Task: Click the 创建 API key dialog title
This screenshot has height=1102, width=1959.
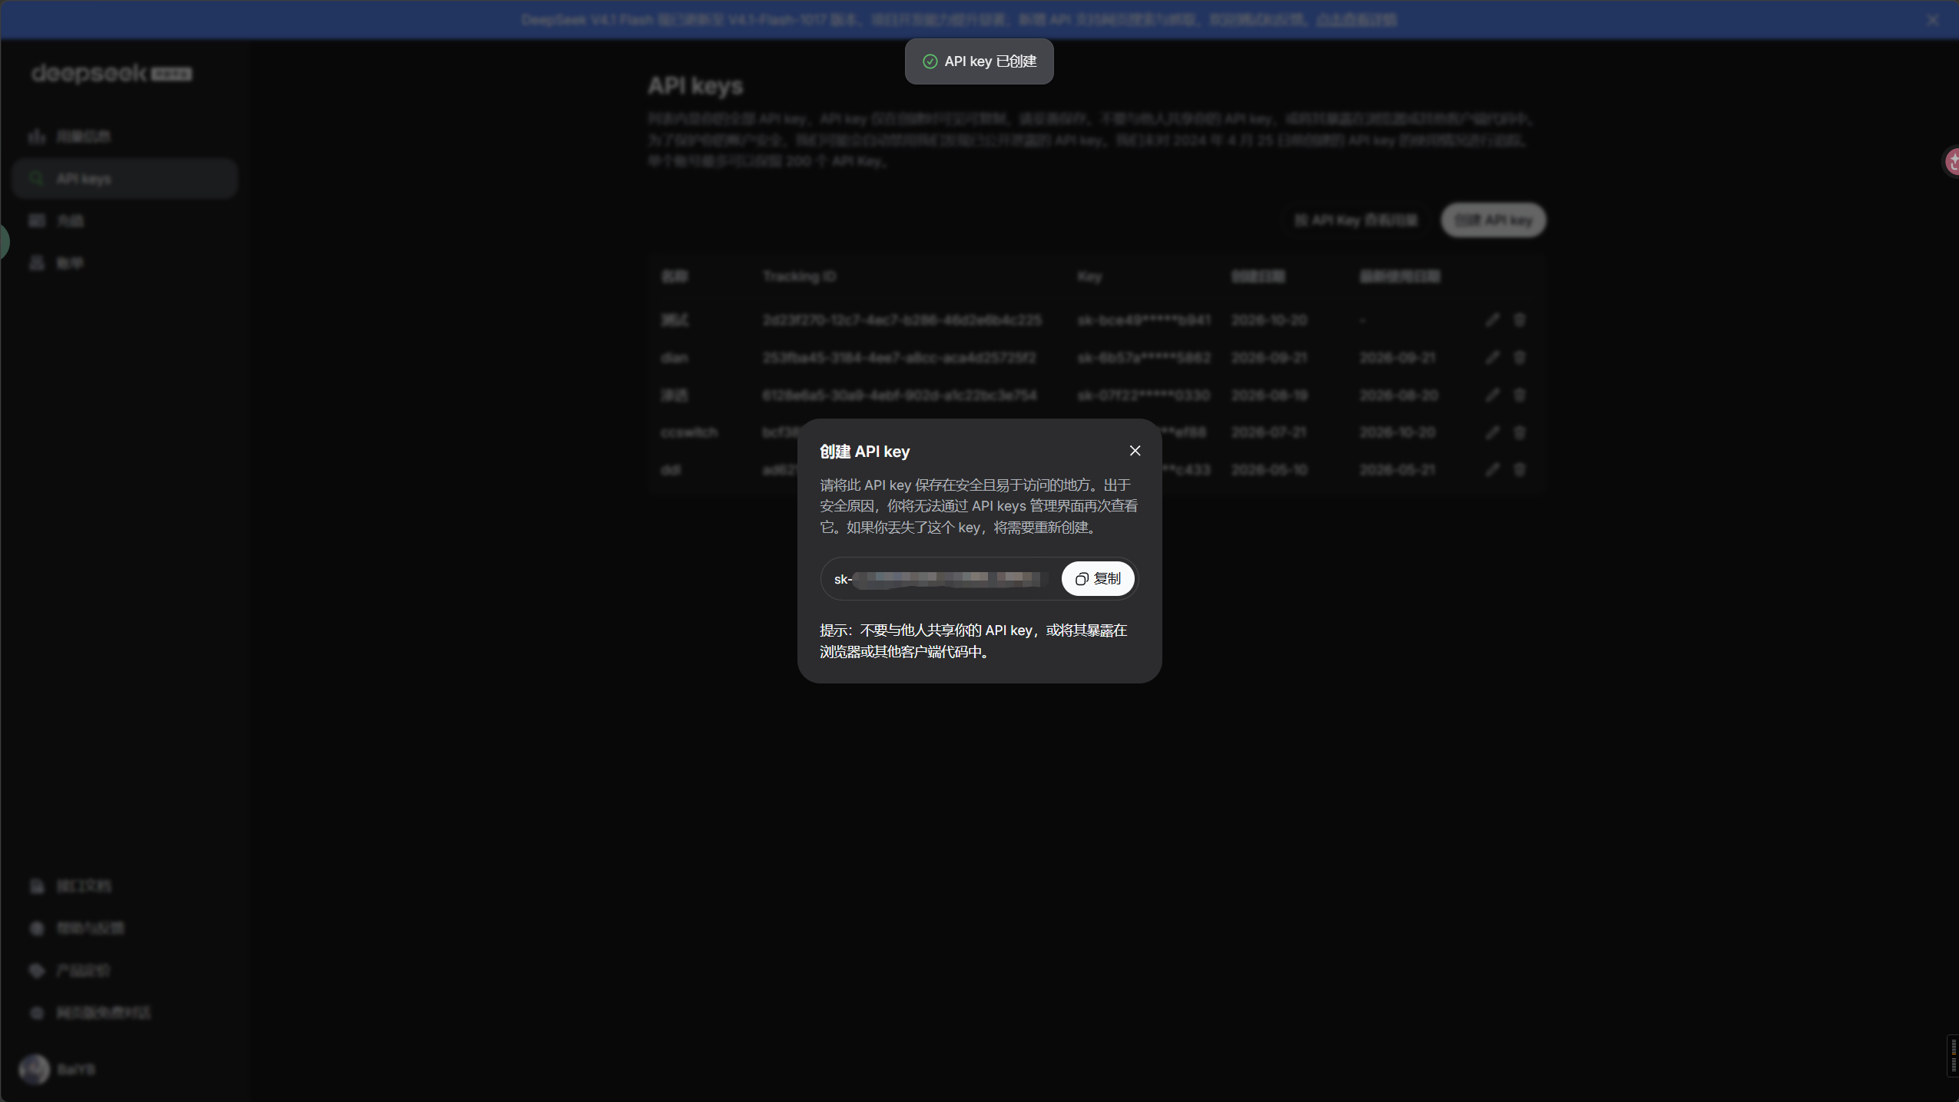Action: click(864, 452)
